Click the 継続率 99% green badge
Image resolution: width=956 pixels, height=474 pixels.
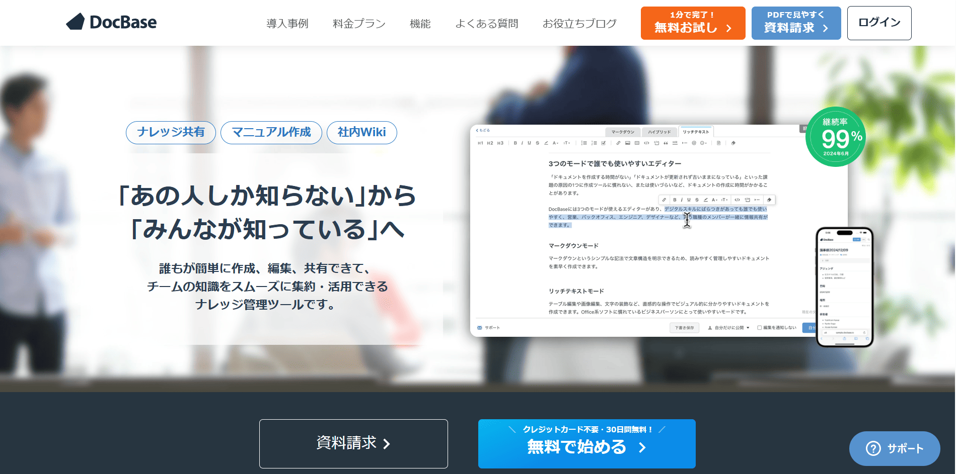pos(836,137)
